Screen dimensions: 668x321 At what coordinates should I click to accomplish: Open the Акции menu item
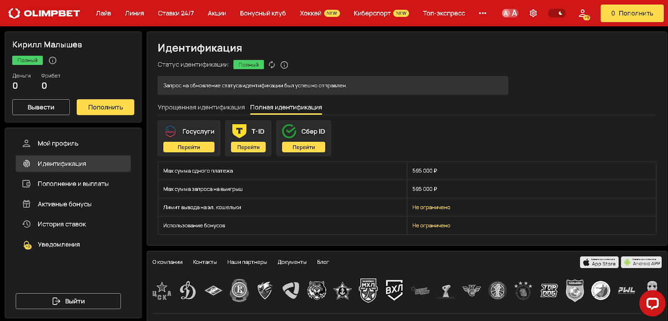217,13
